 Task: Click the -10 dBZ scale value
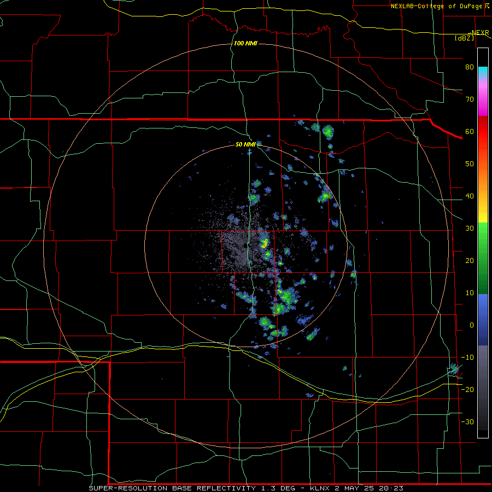467,358
